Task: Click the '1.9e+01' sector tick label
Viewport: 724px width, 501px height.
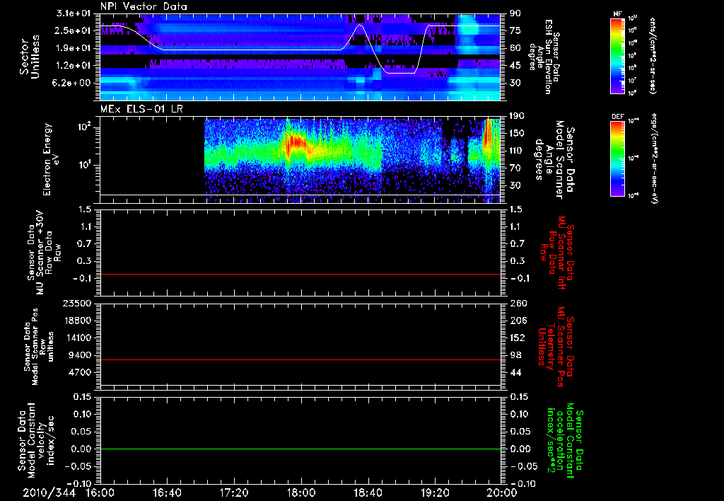Action: tap(73, 48)
